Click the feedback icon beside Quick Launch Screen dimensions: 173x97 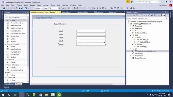click(132, 2)
